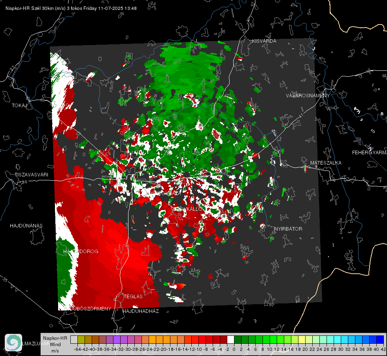The width and height of the screenshot is (387, 356).
Task: Click the HAJDÚDOROG town label
Action: 81,252
